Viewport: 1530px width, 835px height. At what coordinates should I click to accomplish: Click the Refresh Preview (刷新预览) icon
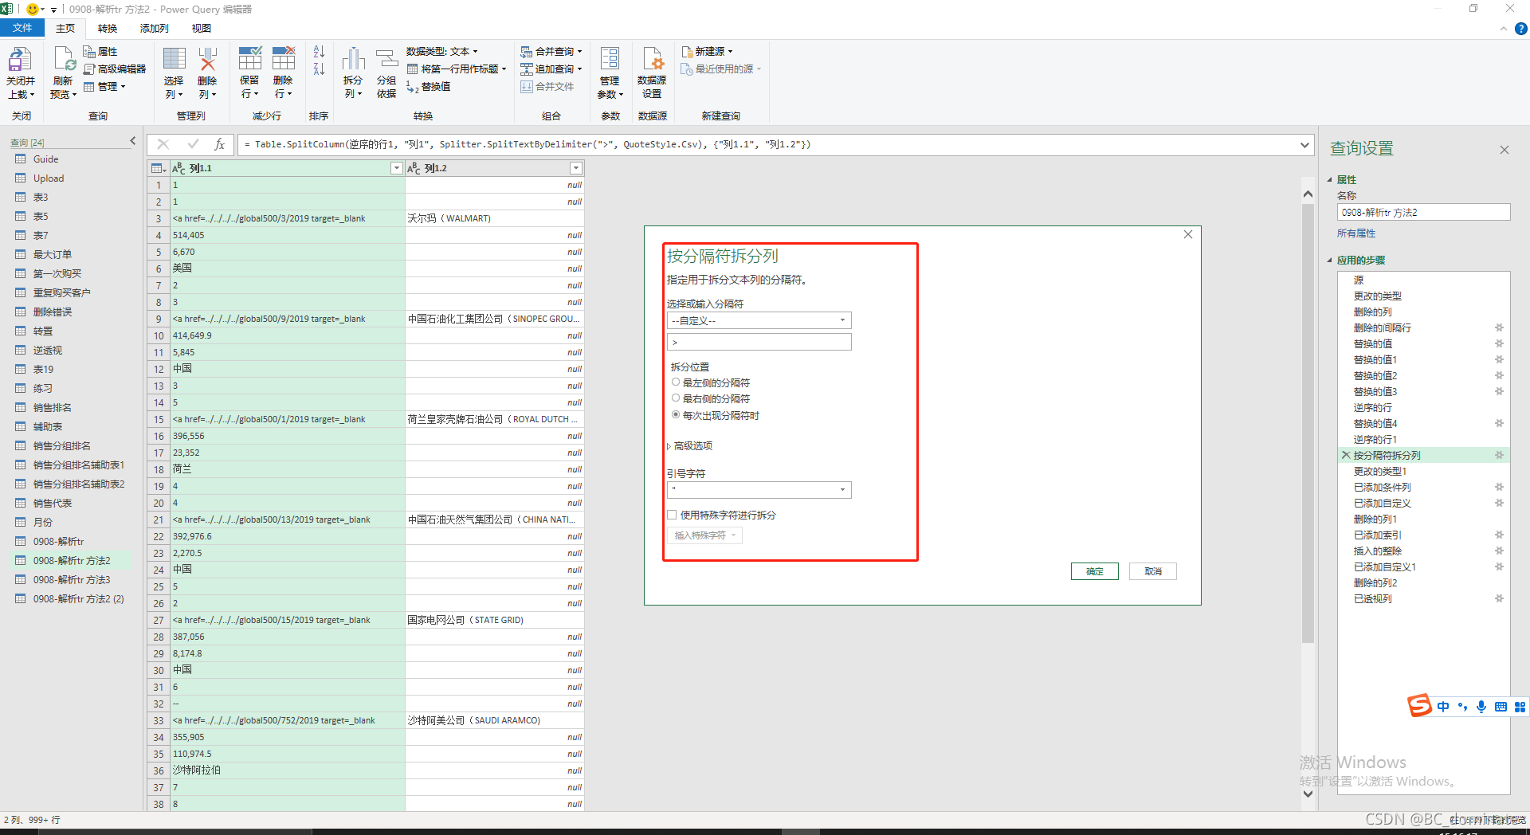pyautogui.click(x=64, y=61)
